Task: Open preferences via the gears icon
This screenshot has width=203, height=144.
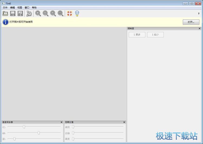Action: [x=29, y=13]
